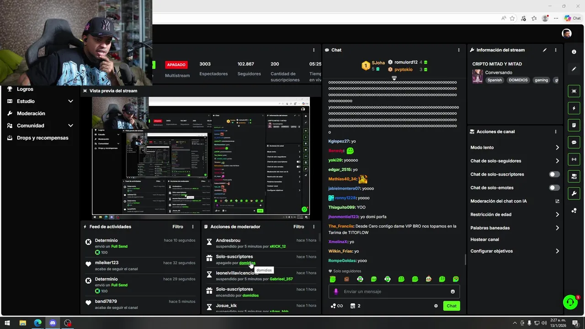Open Moderación del chat con IA external link
The image size is (585, 329).
pos(557,201)
